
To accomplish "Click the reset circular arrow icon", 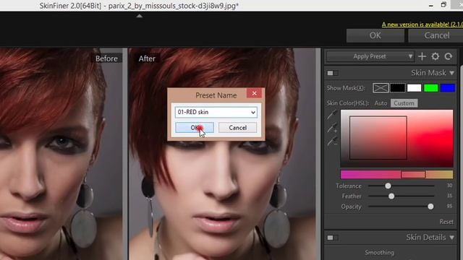I will 449,56.
